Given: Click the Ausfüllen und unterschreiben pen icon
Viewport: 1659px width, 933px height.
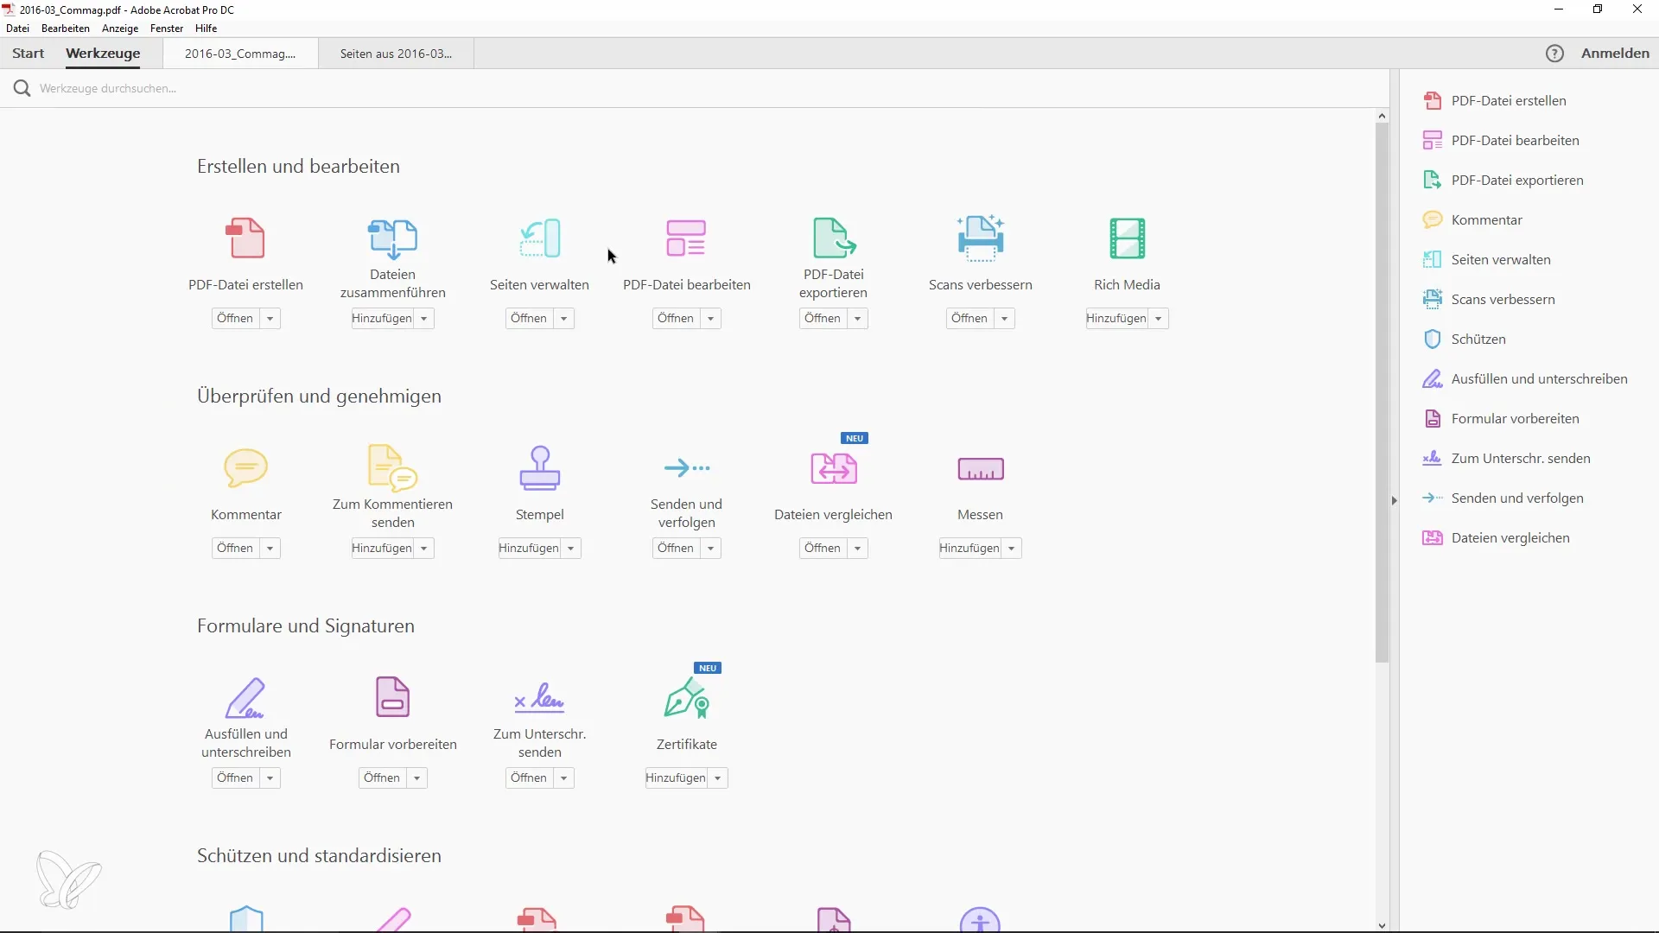Looking at the screenshot, I should coord(245,698).
